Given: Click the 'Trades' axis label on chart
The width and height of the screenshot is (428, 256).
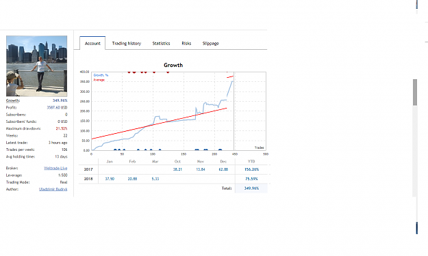Looking at the screenshot, I should click(x=260, y=147).
